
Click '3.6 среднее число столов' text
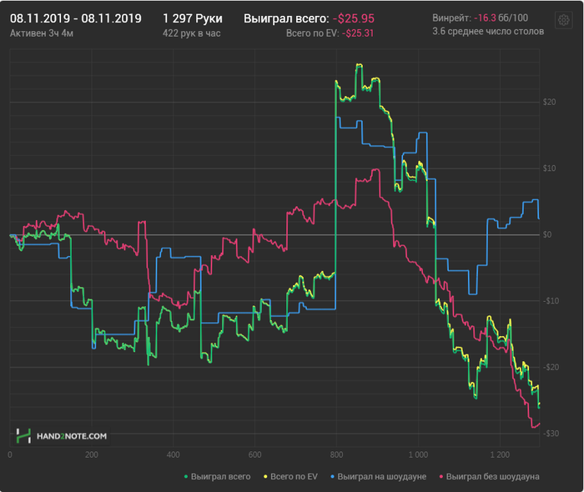(x=488, y=31)
